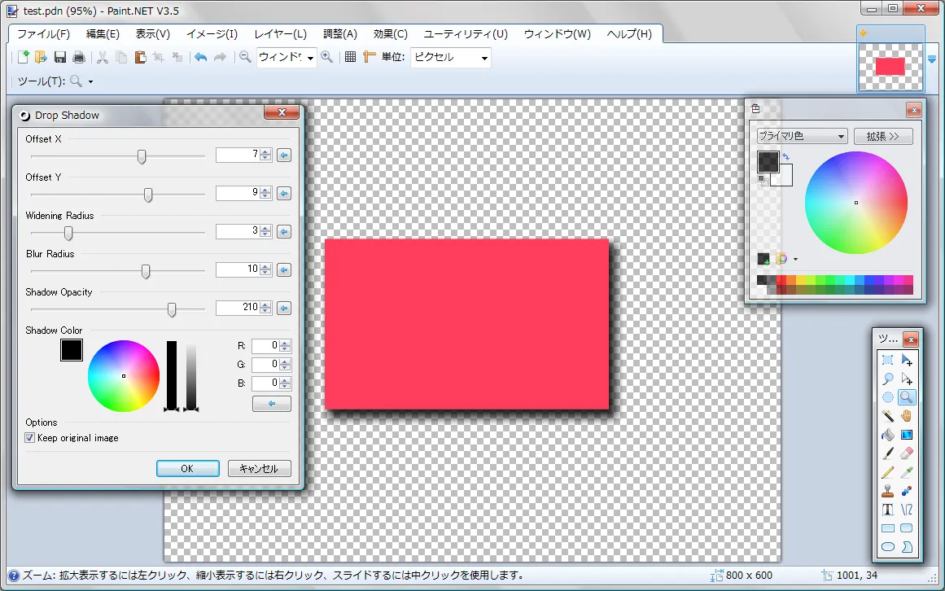Click the Save icon in toolbar
945x591 pixels.
60,57
